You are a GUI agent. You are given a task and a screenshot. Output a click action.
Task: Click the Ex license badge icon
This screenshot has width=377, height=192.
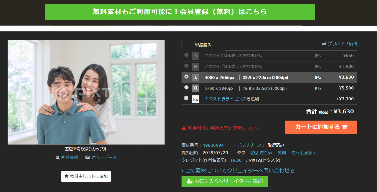[195, 99]
